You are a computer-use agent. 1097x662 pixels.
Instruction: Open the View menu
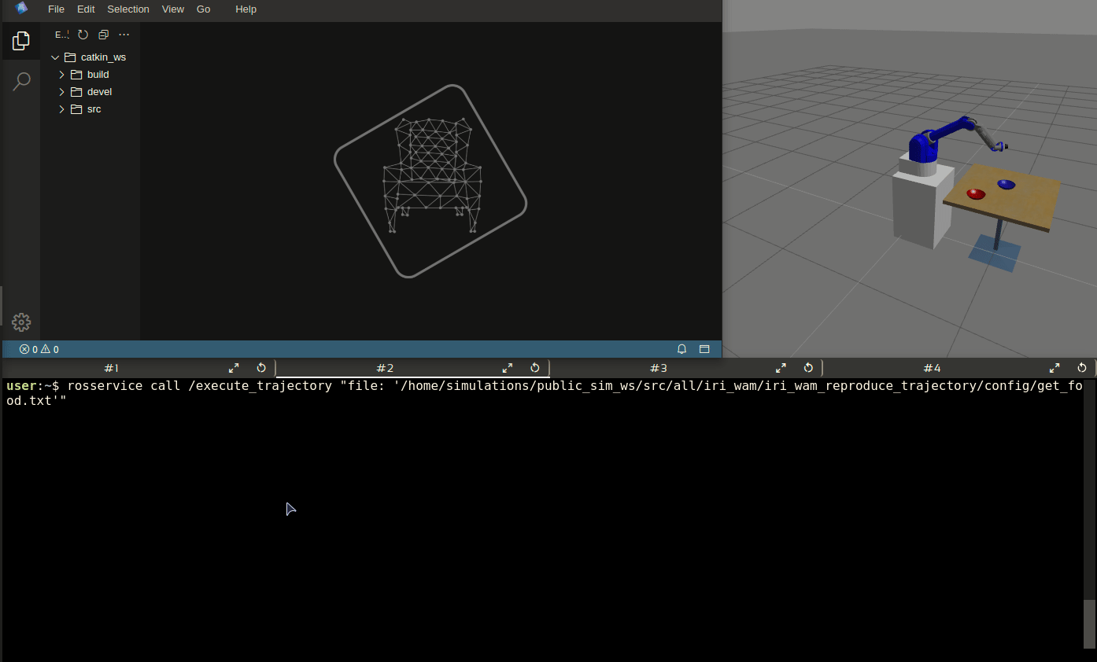173,9
